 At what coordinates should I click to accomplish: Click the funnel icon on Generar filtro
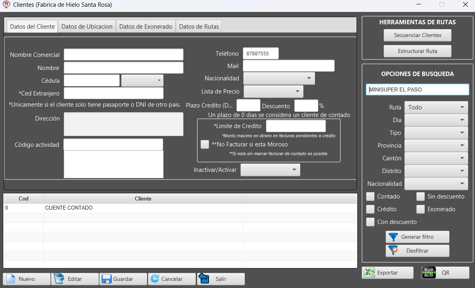[x=393, y=237]
